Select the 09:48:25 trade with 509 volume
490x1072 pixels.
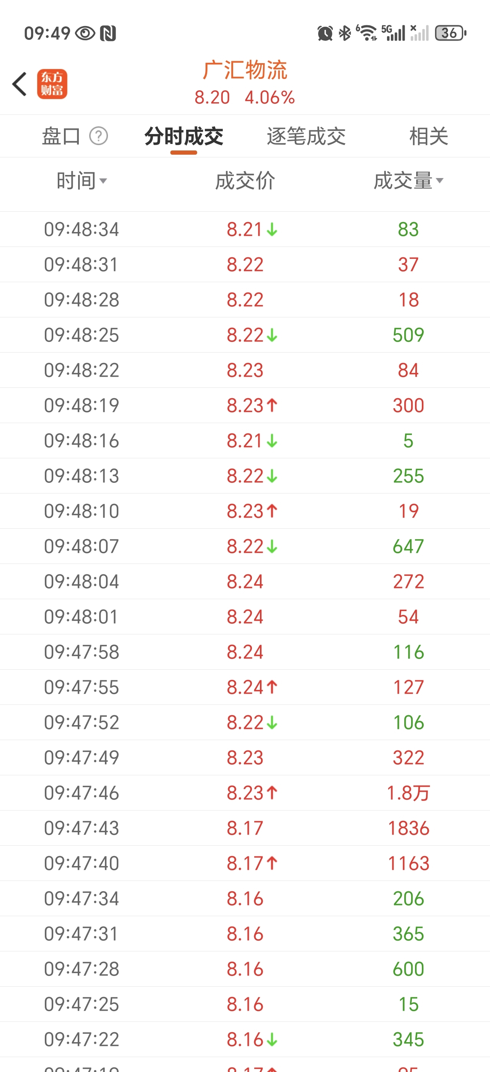point(245,335)
